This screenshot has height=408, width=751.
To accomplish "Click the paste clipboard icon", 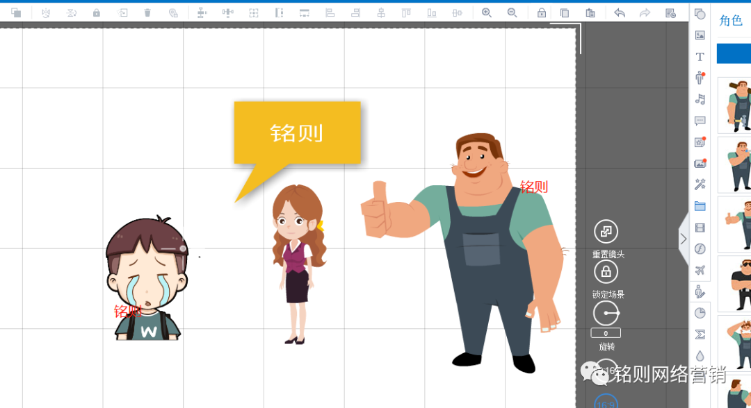I will (590, 12).
